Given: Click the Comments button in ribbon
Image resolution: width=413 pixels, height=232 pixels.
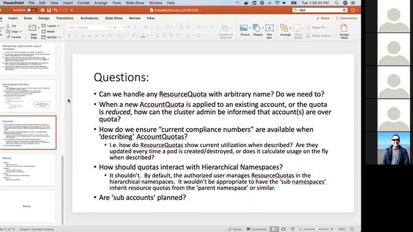Looking at the screenshot, I should click(x=346, y=18).
